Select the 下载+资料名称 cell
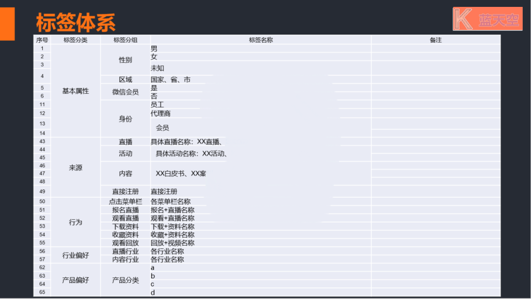The width and height of the screenshot is (531, 299). [173, 227]
